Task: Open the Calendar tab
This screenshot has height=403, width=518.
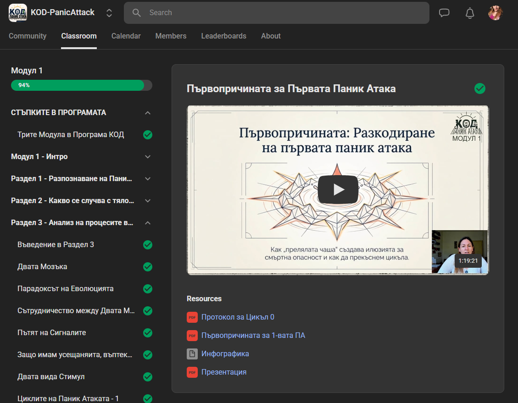Action: [x=126, y=36]
